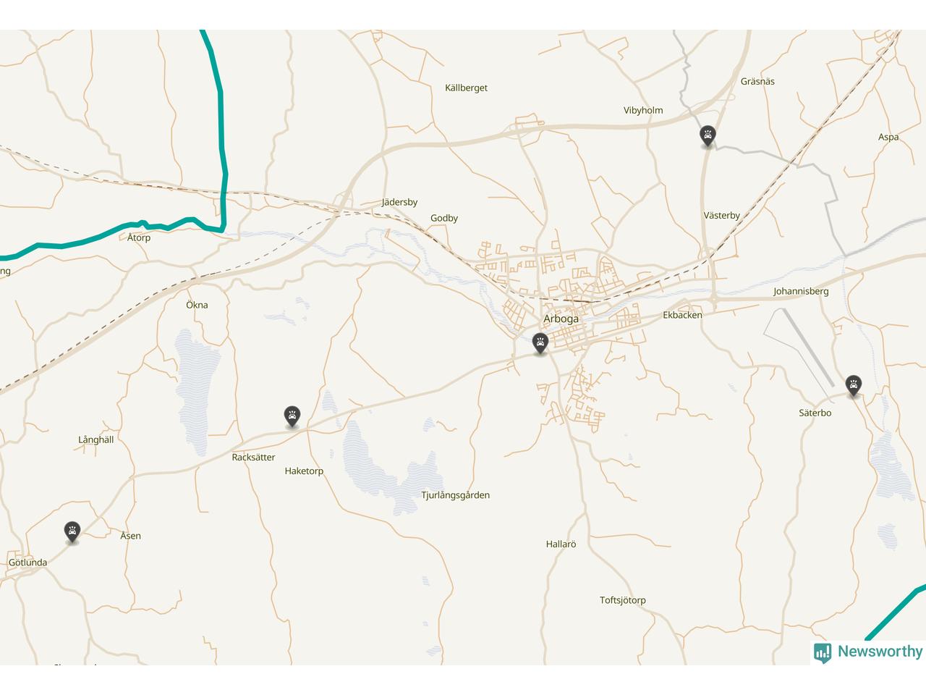Click the Långhäll place label
Viewport: 926px width, 695px height.
coord(95,440)
